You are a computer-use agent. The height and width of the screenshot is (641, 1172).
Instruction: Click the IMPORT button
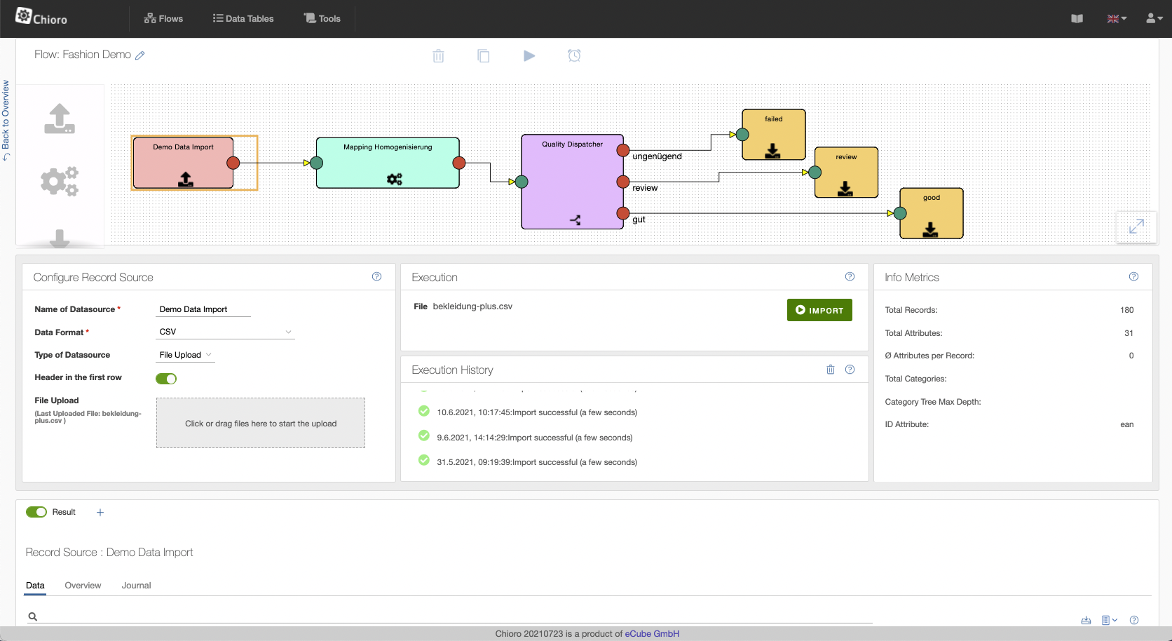(819, 310)
